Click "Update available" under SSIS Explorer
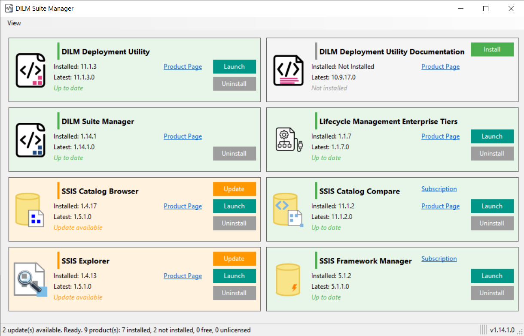Image resolution: width=524 pixels, height=336 pixels. (78, 297)
